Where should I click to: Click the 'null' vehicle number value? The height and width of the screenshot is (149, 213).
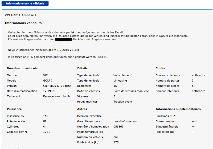click(x=116, y=137)
